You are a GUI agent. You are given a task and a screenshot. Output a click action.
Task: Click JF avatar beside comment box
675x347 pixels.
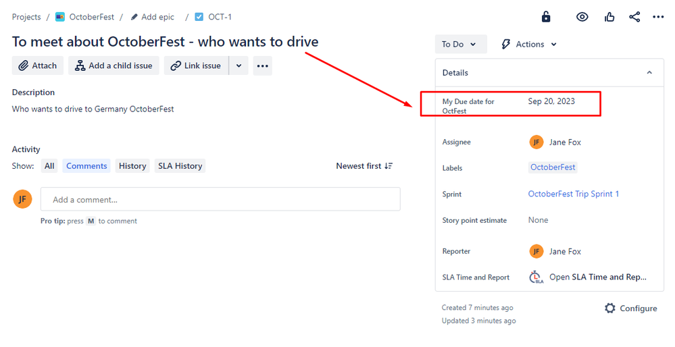click(x=22, y=199)
